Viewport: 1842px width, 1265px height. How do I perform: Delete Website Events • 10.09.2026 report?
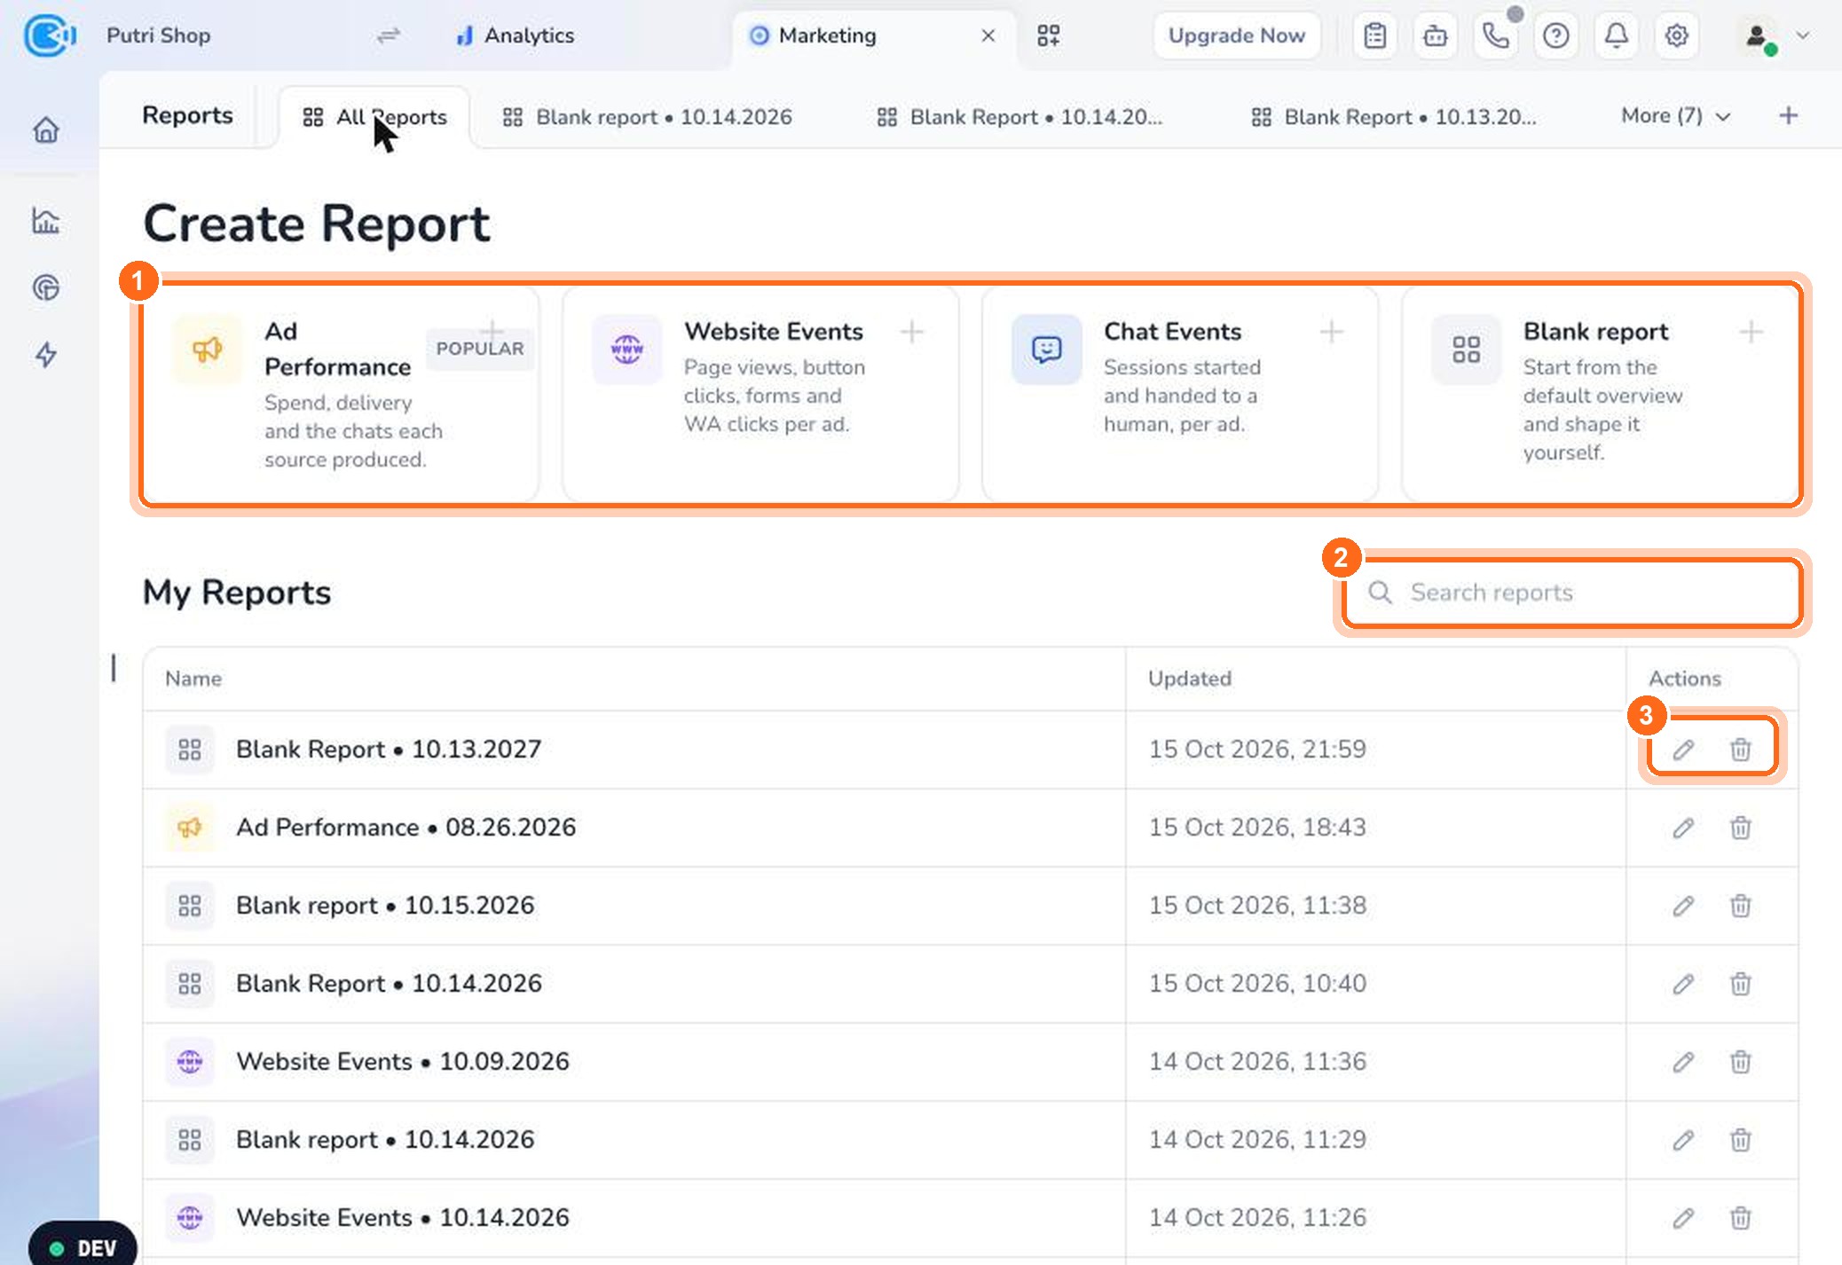(1741, 1062)
